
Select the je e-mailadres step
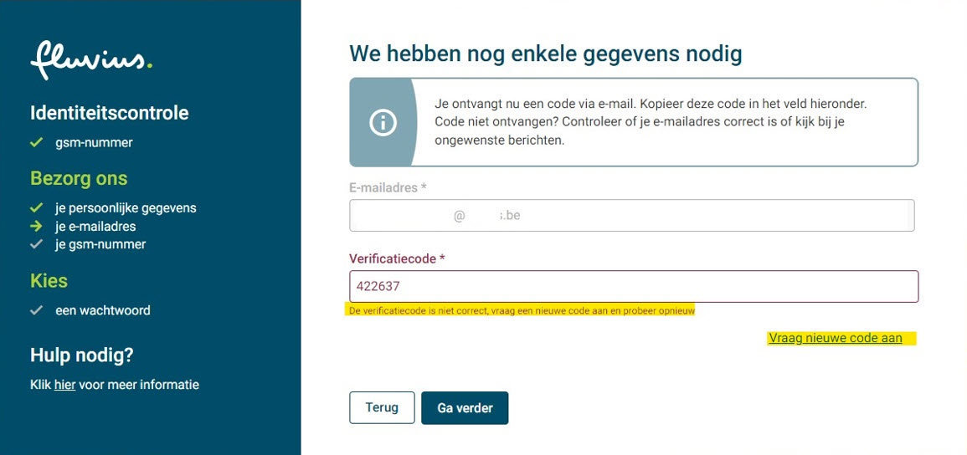tap(95, 226)
